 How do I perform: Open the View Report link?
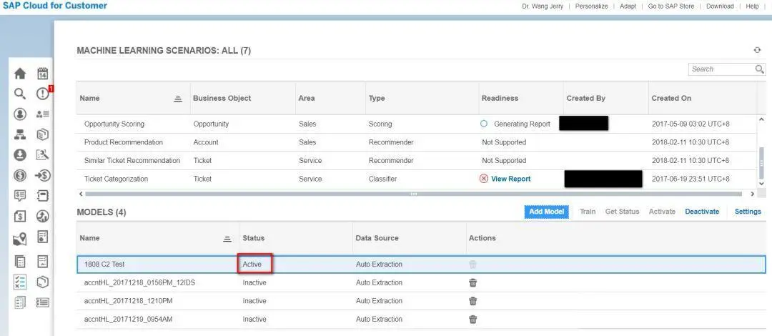(510, 179)
